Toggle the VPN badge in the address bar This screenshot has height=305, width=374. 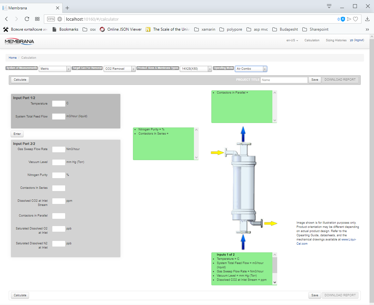coord(51,19)
